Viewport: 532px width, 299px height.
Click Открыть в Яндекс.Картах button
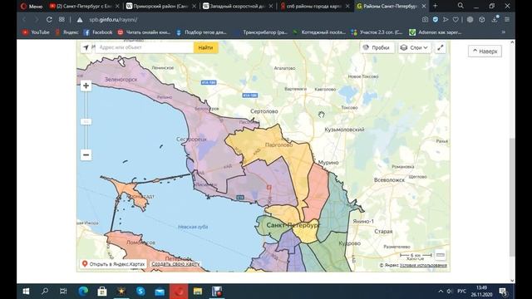pos(114,264)
